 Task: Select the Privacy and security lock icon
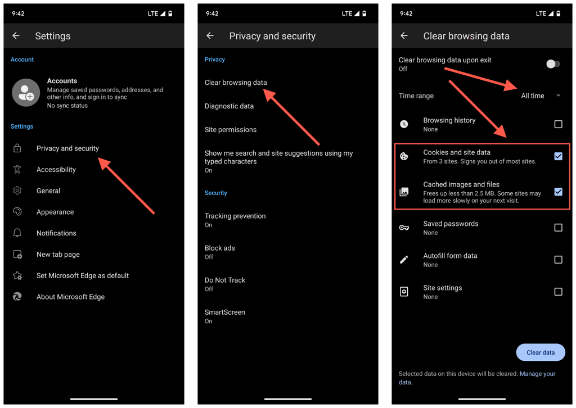[17, 148]
